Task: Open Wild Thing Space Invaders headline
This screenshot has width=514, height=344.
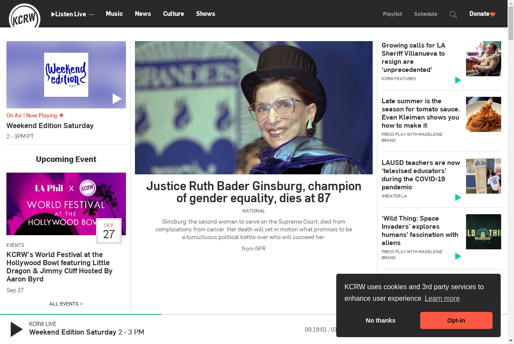Action: (420, 230)
